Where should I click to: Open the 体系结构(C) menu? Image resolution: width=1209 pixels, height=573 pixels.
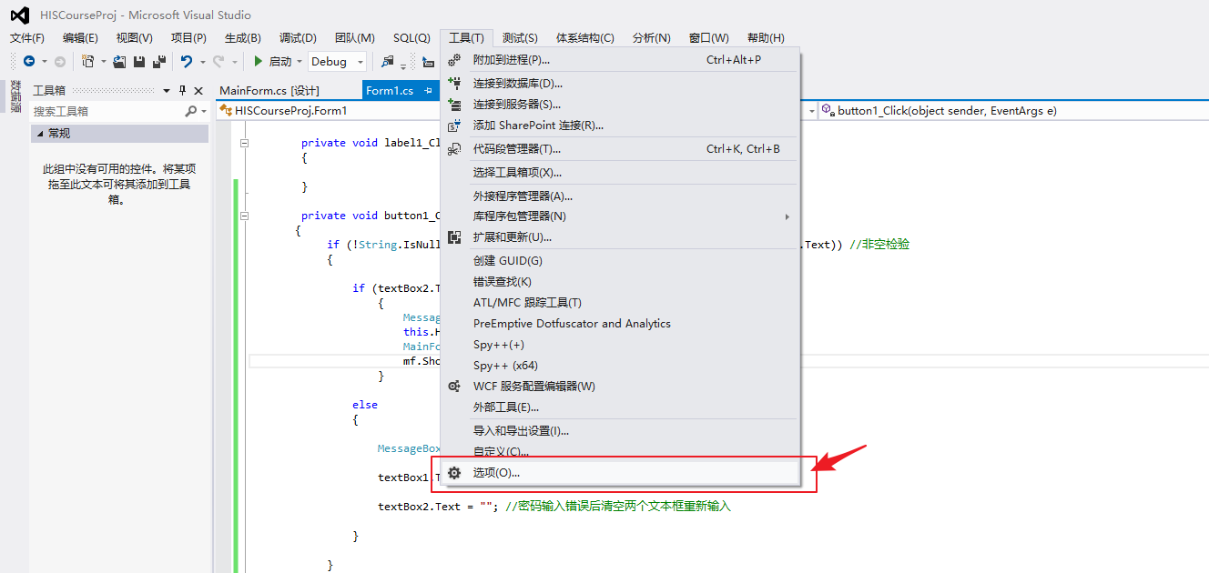pyautogui.click(x=584, y=38)
